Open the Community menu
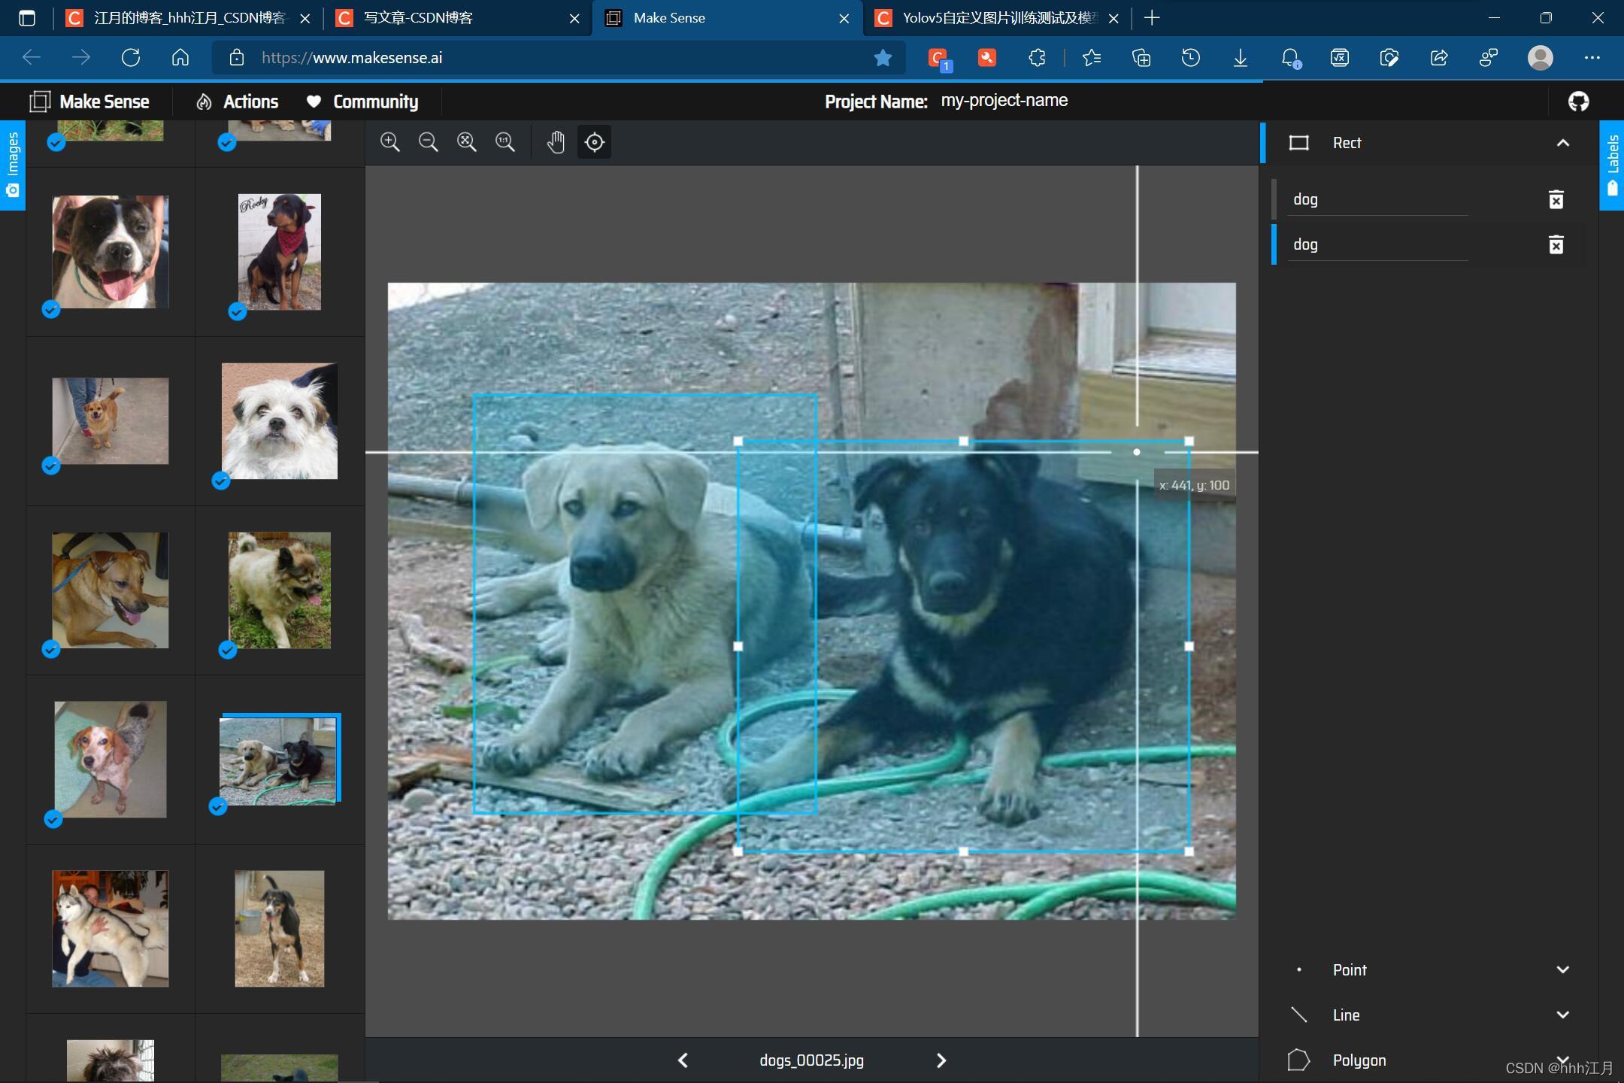Screen dimensions: 1624x1083 [x=362, y=102]
